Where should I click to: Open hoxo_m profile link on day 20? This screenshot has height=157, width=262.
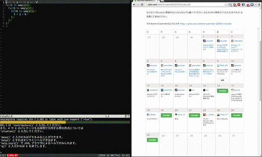coord(181,114)
